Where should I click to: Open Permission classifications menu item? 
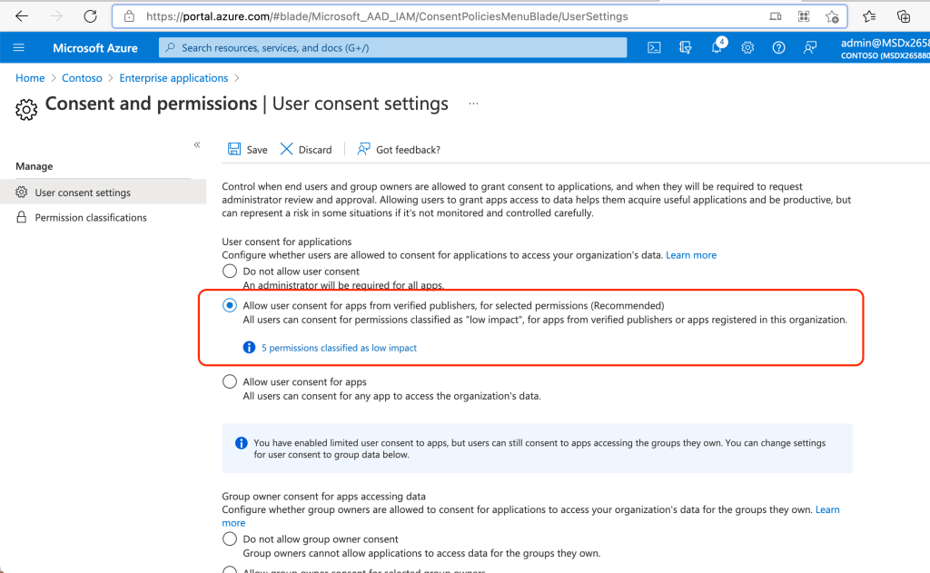coord(90,218)
